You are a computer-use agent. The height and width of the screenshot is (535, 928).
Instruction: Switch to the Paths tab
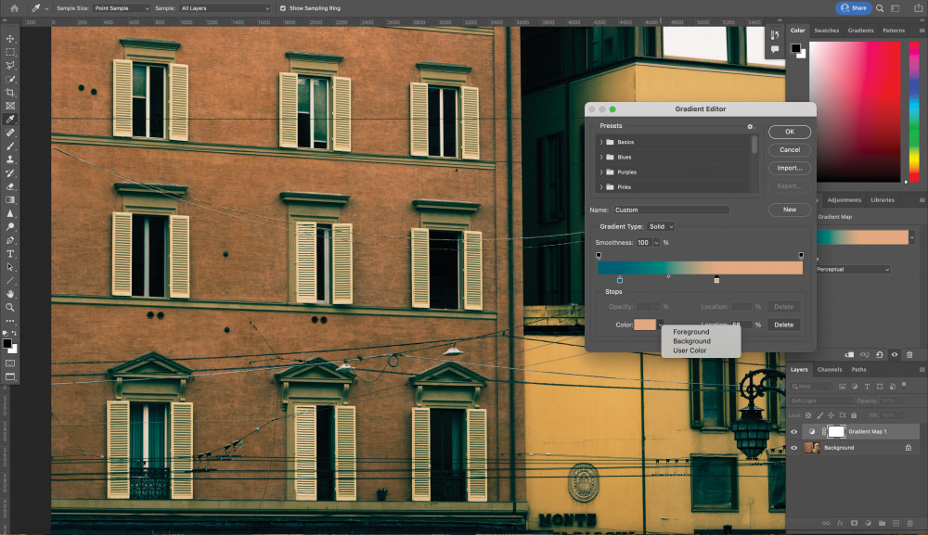click(x=858, y=369)
